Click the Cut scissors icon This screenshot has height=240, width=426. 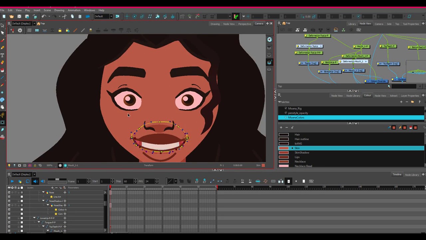click(65, 16)
